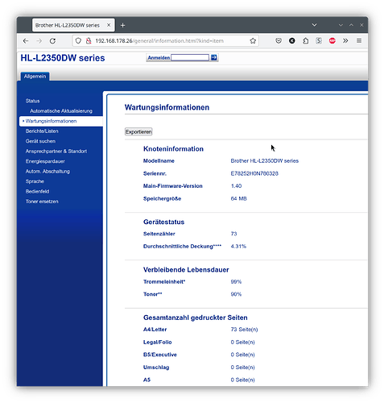
Task: Open Energiespardauer settings
Action: pos(45,161)
